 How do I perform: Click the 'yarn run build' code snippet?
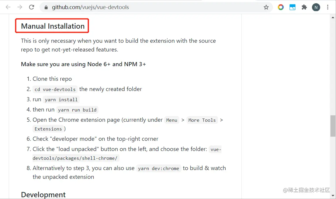[77, 110]
